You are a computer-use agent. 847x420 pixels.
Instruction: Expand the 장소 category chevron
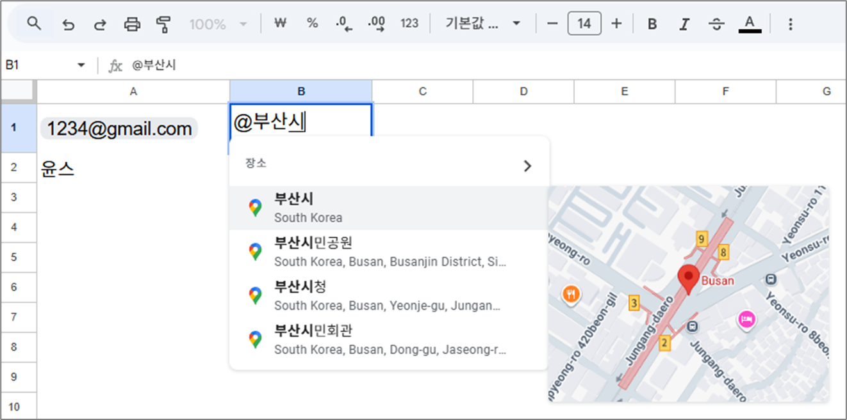(527, 166)
